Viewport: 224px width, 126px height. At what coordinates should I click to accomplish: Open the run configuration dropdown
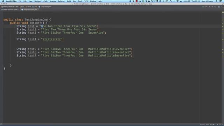[206, 7]
